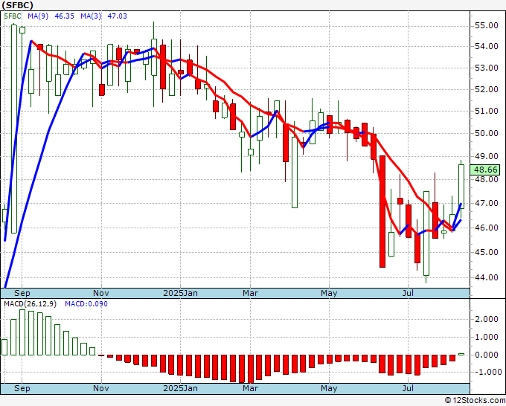Click the 50.00 price axis label
Viewport: 506px width, 406px height.
click(x=487, y=133)
